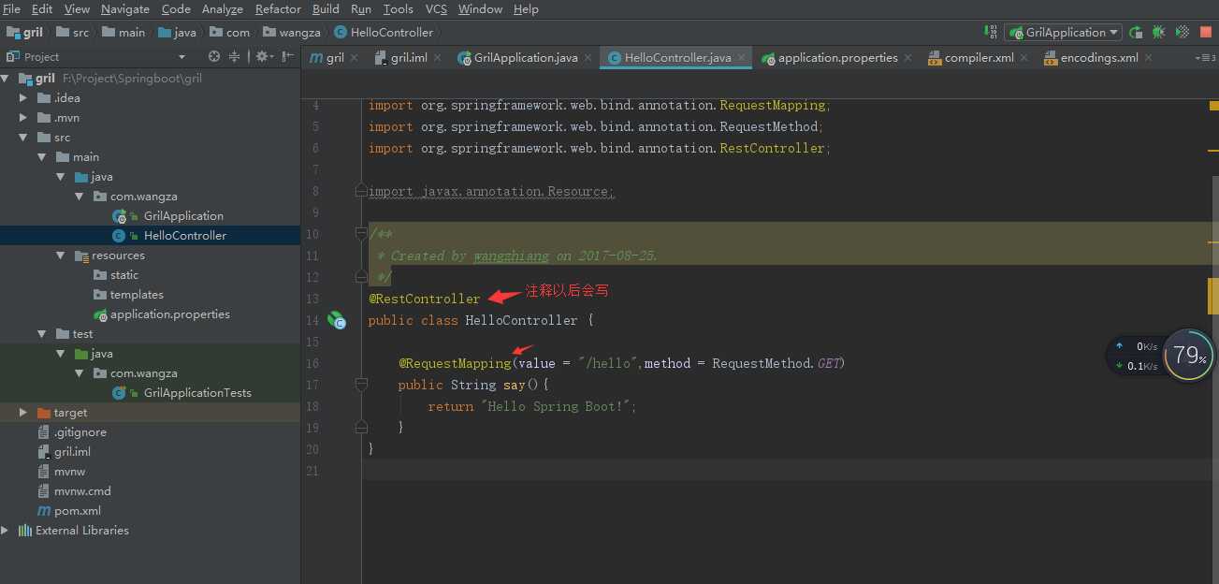The height and width of the screenshot is (584, 1219).
Task: Fold the Javadoc comment at line 10
Action: (x=361, y=234)
